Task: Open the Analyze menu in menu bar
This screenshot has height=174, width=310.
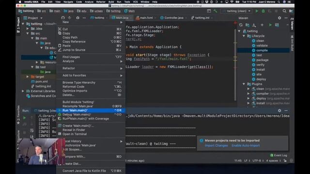Action: (x=89, y=2)
